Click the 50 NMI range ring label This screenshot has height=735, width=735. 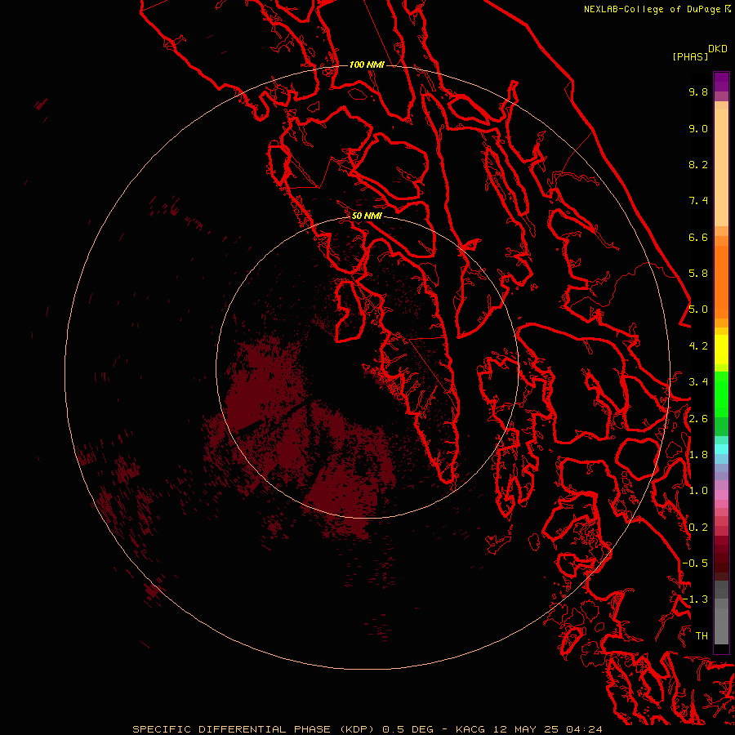367,216
